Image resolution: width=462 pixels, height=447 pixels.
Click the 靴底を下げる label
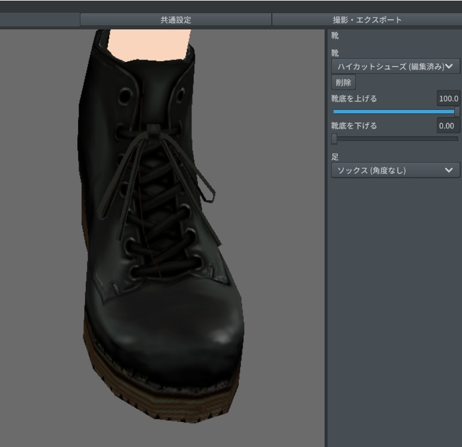(355, 126)
